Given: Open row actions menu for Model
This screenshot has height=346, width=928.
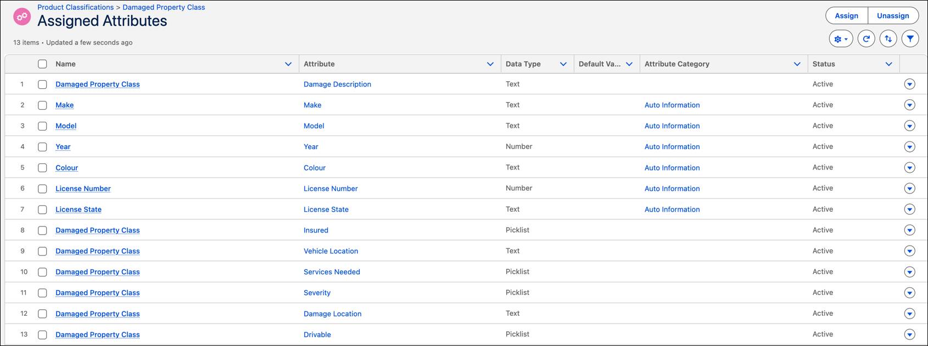Looking at the screenshot, I should 909,126.
